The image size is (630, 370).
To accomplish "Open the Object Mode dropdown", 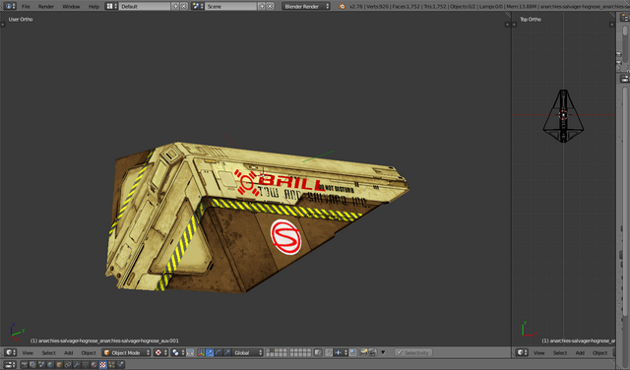I will (x=126, y=352).
